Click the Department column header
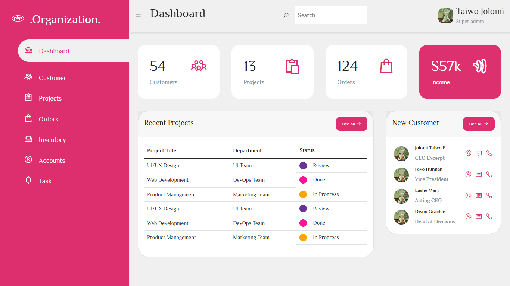This screenshot has height=286, width=510. coord(248,150)
